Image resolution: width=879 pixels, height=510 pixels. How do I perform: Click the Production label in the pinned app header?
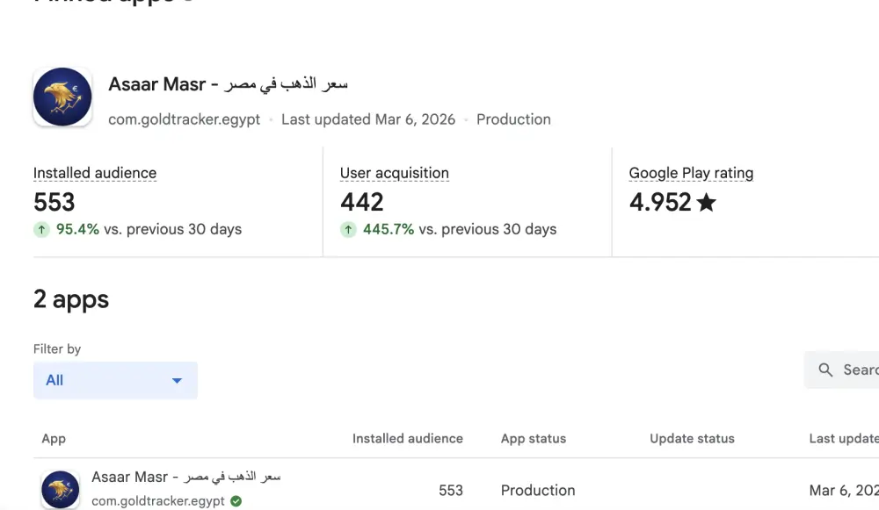513,119
